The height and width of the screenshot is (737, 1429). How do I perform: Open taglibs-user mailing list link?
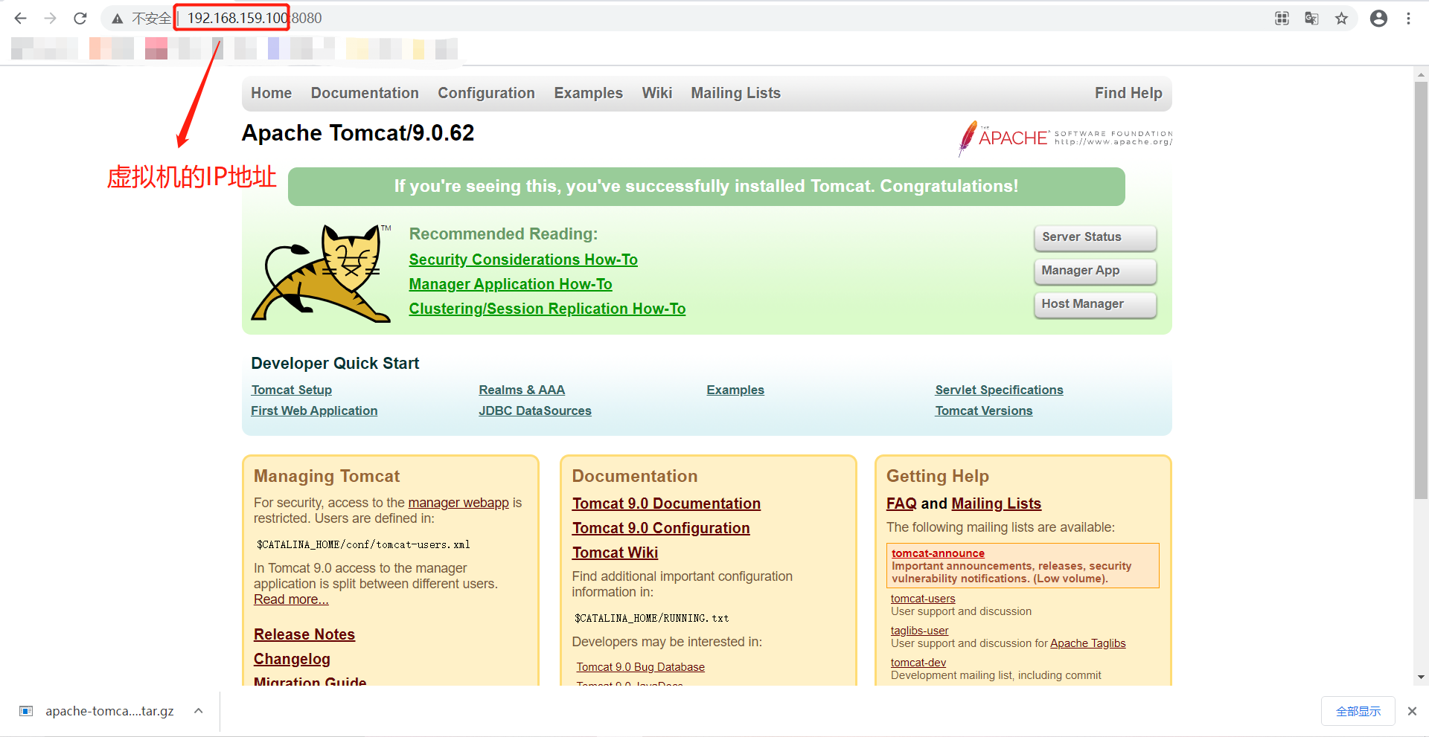[919, 631]
